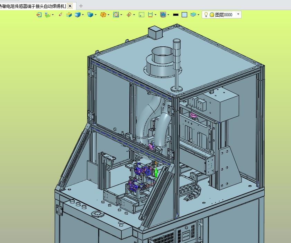Click the green outlined square window icon
The width and height of the screenshot is (291, 243).
tap(142, 15)
